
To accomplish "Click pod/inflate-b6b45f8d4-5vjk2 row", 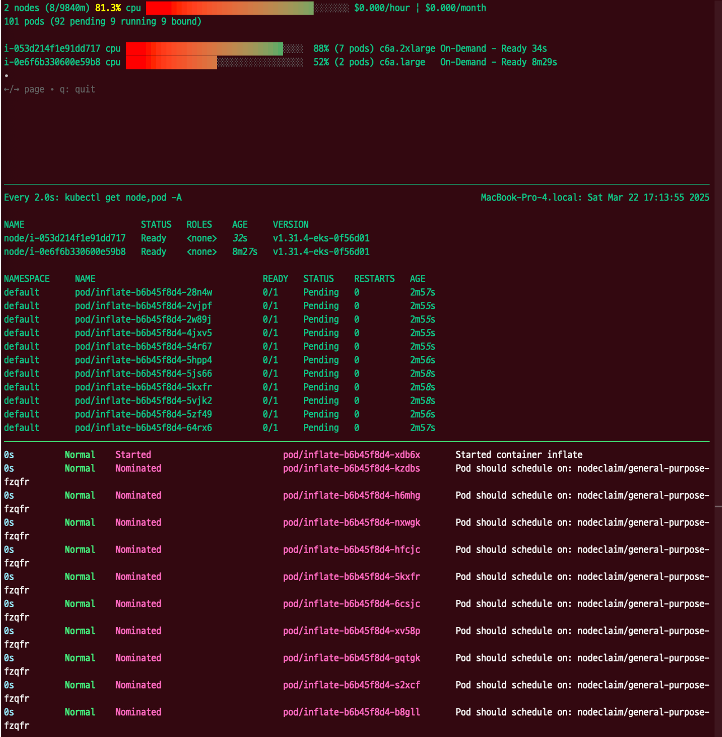I will pyautogui.click(x=219, y=401).
